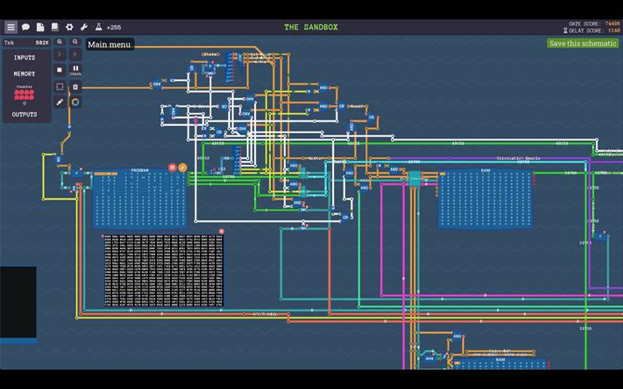Open the manual book icon
The image size is (623, 389).
pos(55,27)
